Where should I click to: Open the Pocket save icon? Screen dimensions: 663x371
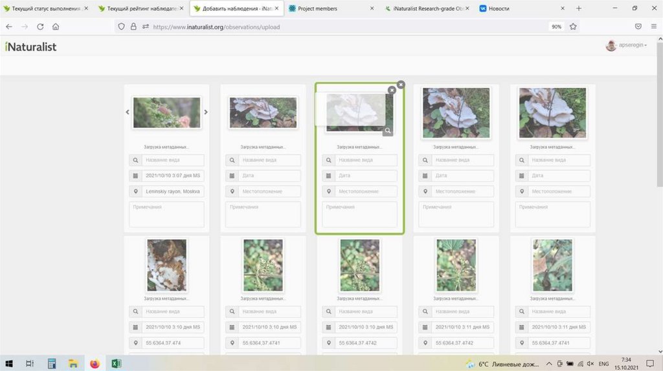pyautogui.click(x=638, y=26)
